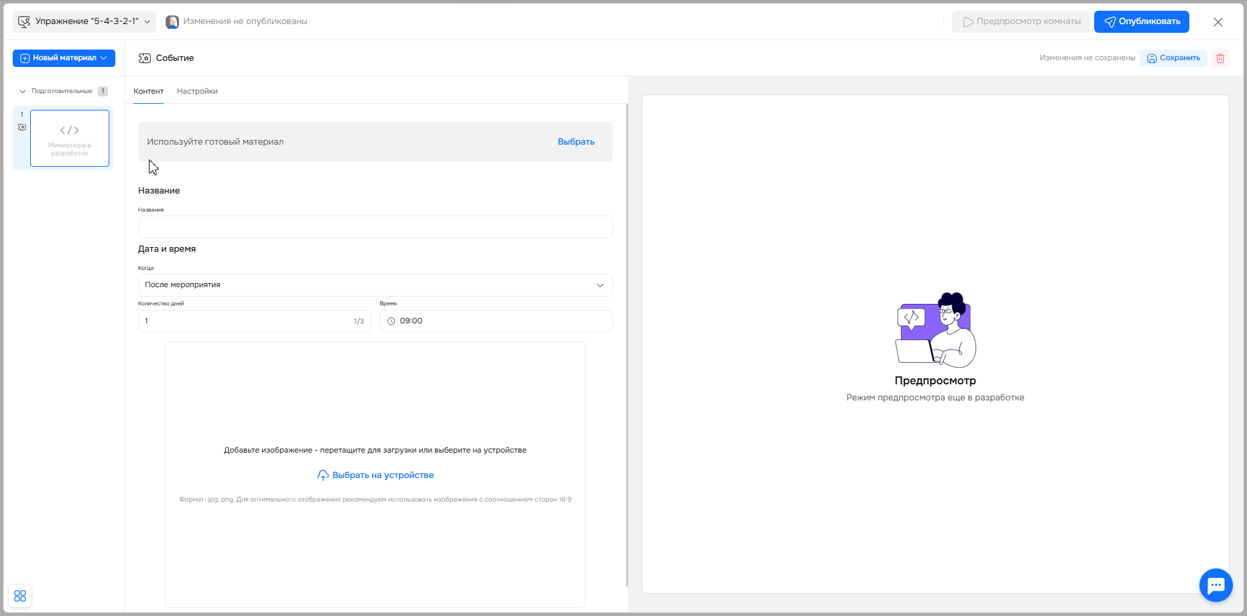The height and width of the screenshot is (616, 1247).
Task: Click the red trash delete icon
Action: (1220, 58)
